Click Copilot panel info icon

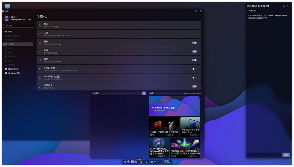click(x=284, y=6)
